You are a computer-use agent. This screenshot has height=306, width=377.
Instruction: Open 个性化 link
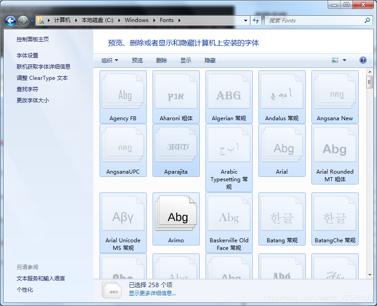25,290
